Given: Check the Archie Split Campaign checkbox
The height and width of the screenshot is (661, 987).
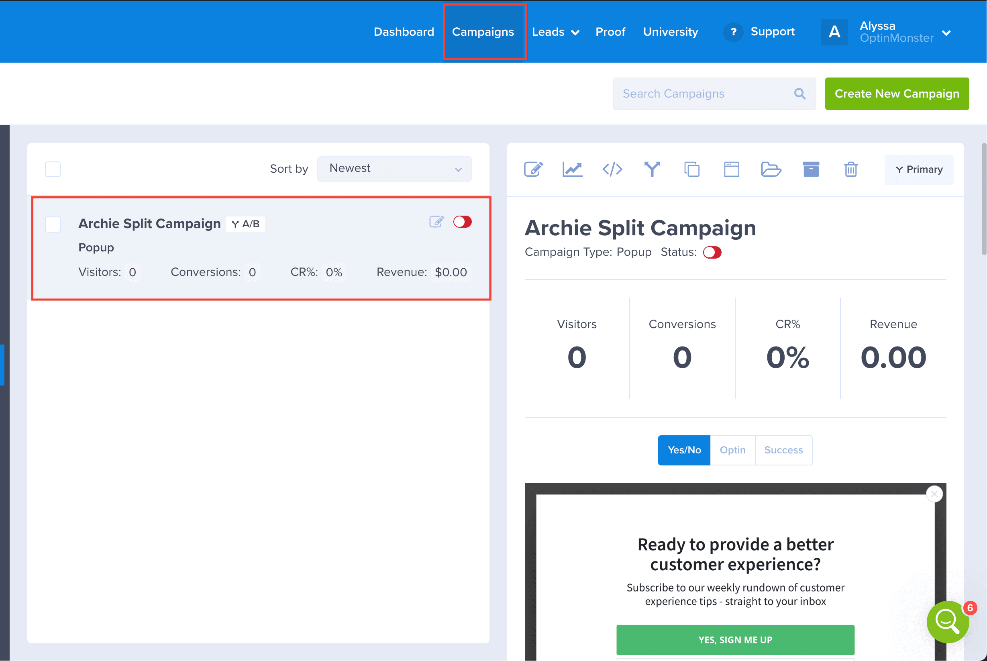Looking at the screenshot, I should (53, 224).
